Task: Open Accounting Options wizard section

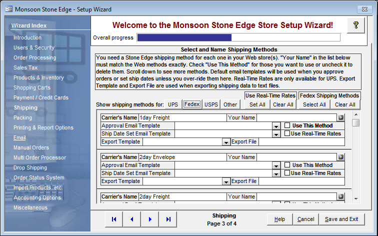Action: coord(37,197)
